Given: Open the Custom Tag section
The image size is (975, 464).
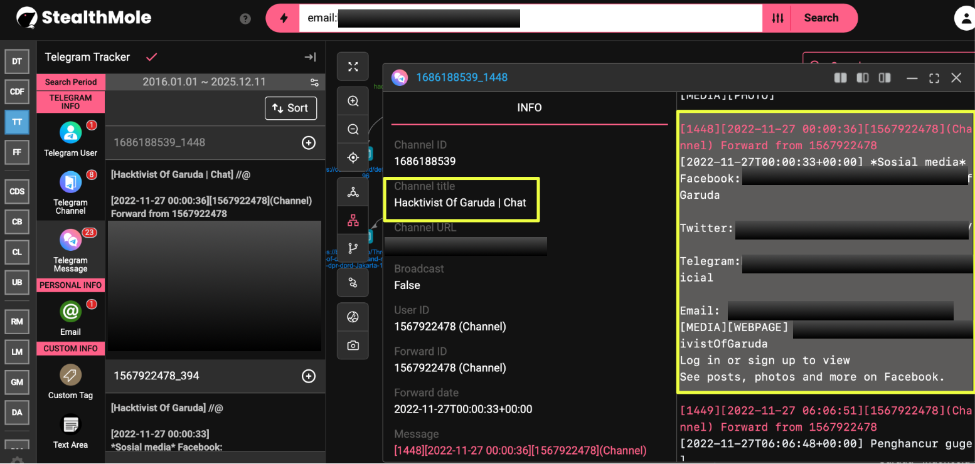Looking at the screenshot, I should 70,382.
